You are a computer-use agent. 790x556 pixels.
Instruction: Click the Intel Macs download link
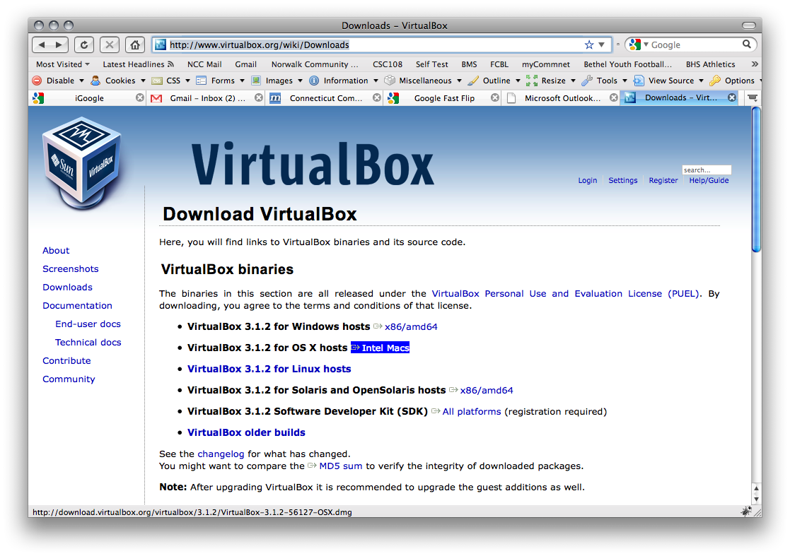[385, 348]
